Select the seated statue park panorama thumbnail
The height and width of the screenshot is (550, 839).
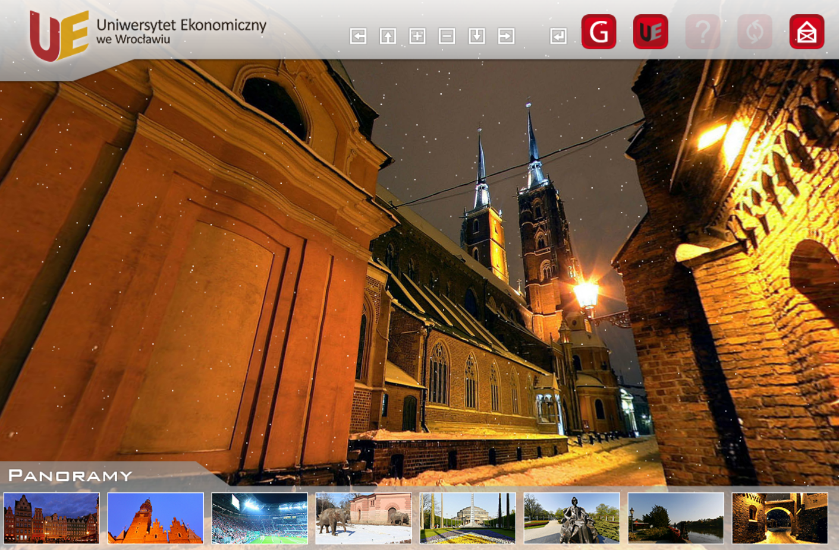point(571,518)
